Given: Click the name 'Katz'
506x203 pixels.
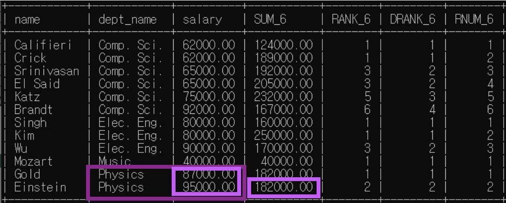Looking at the screenshot, I should pyautogui.click(x=27, y=97).
